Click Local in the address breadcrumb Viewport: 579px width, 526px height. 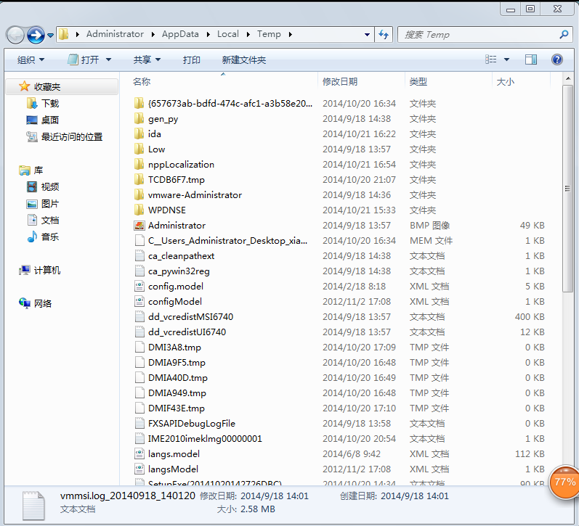click(x=228, y=34)
